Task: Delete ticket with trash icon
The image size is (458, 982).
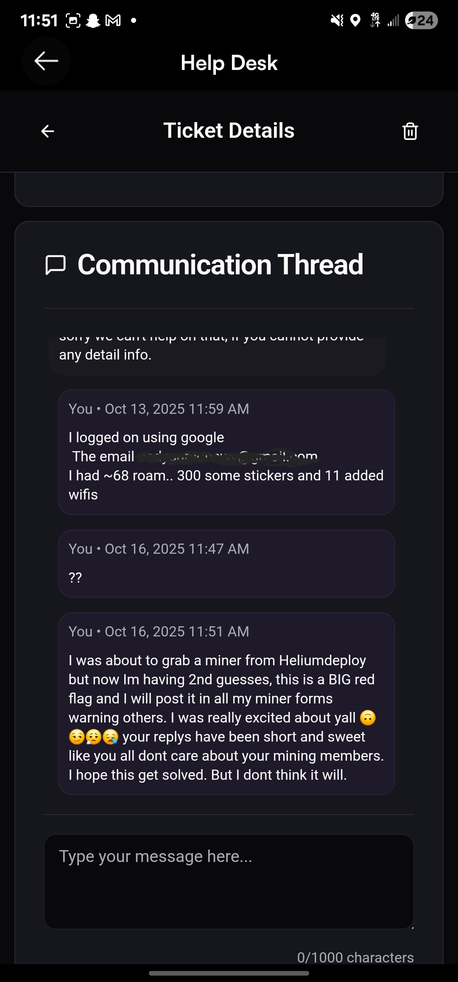Action: [x=410, y=131]
